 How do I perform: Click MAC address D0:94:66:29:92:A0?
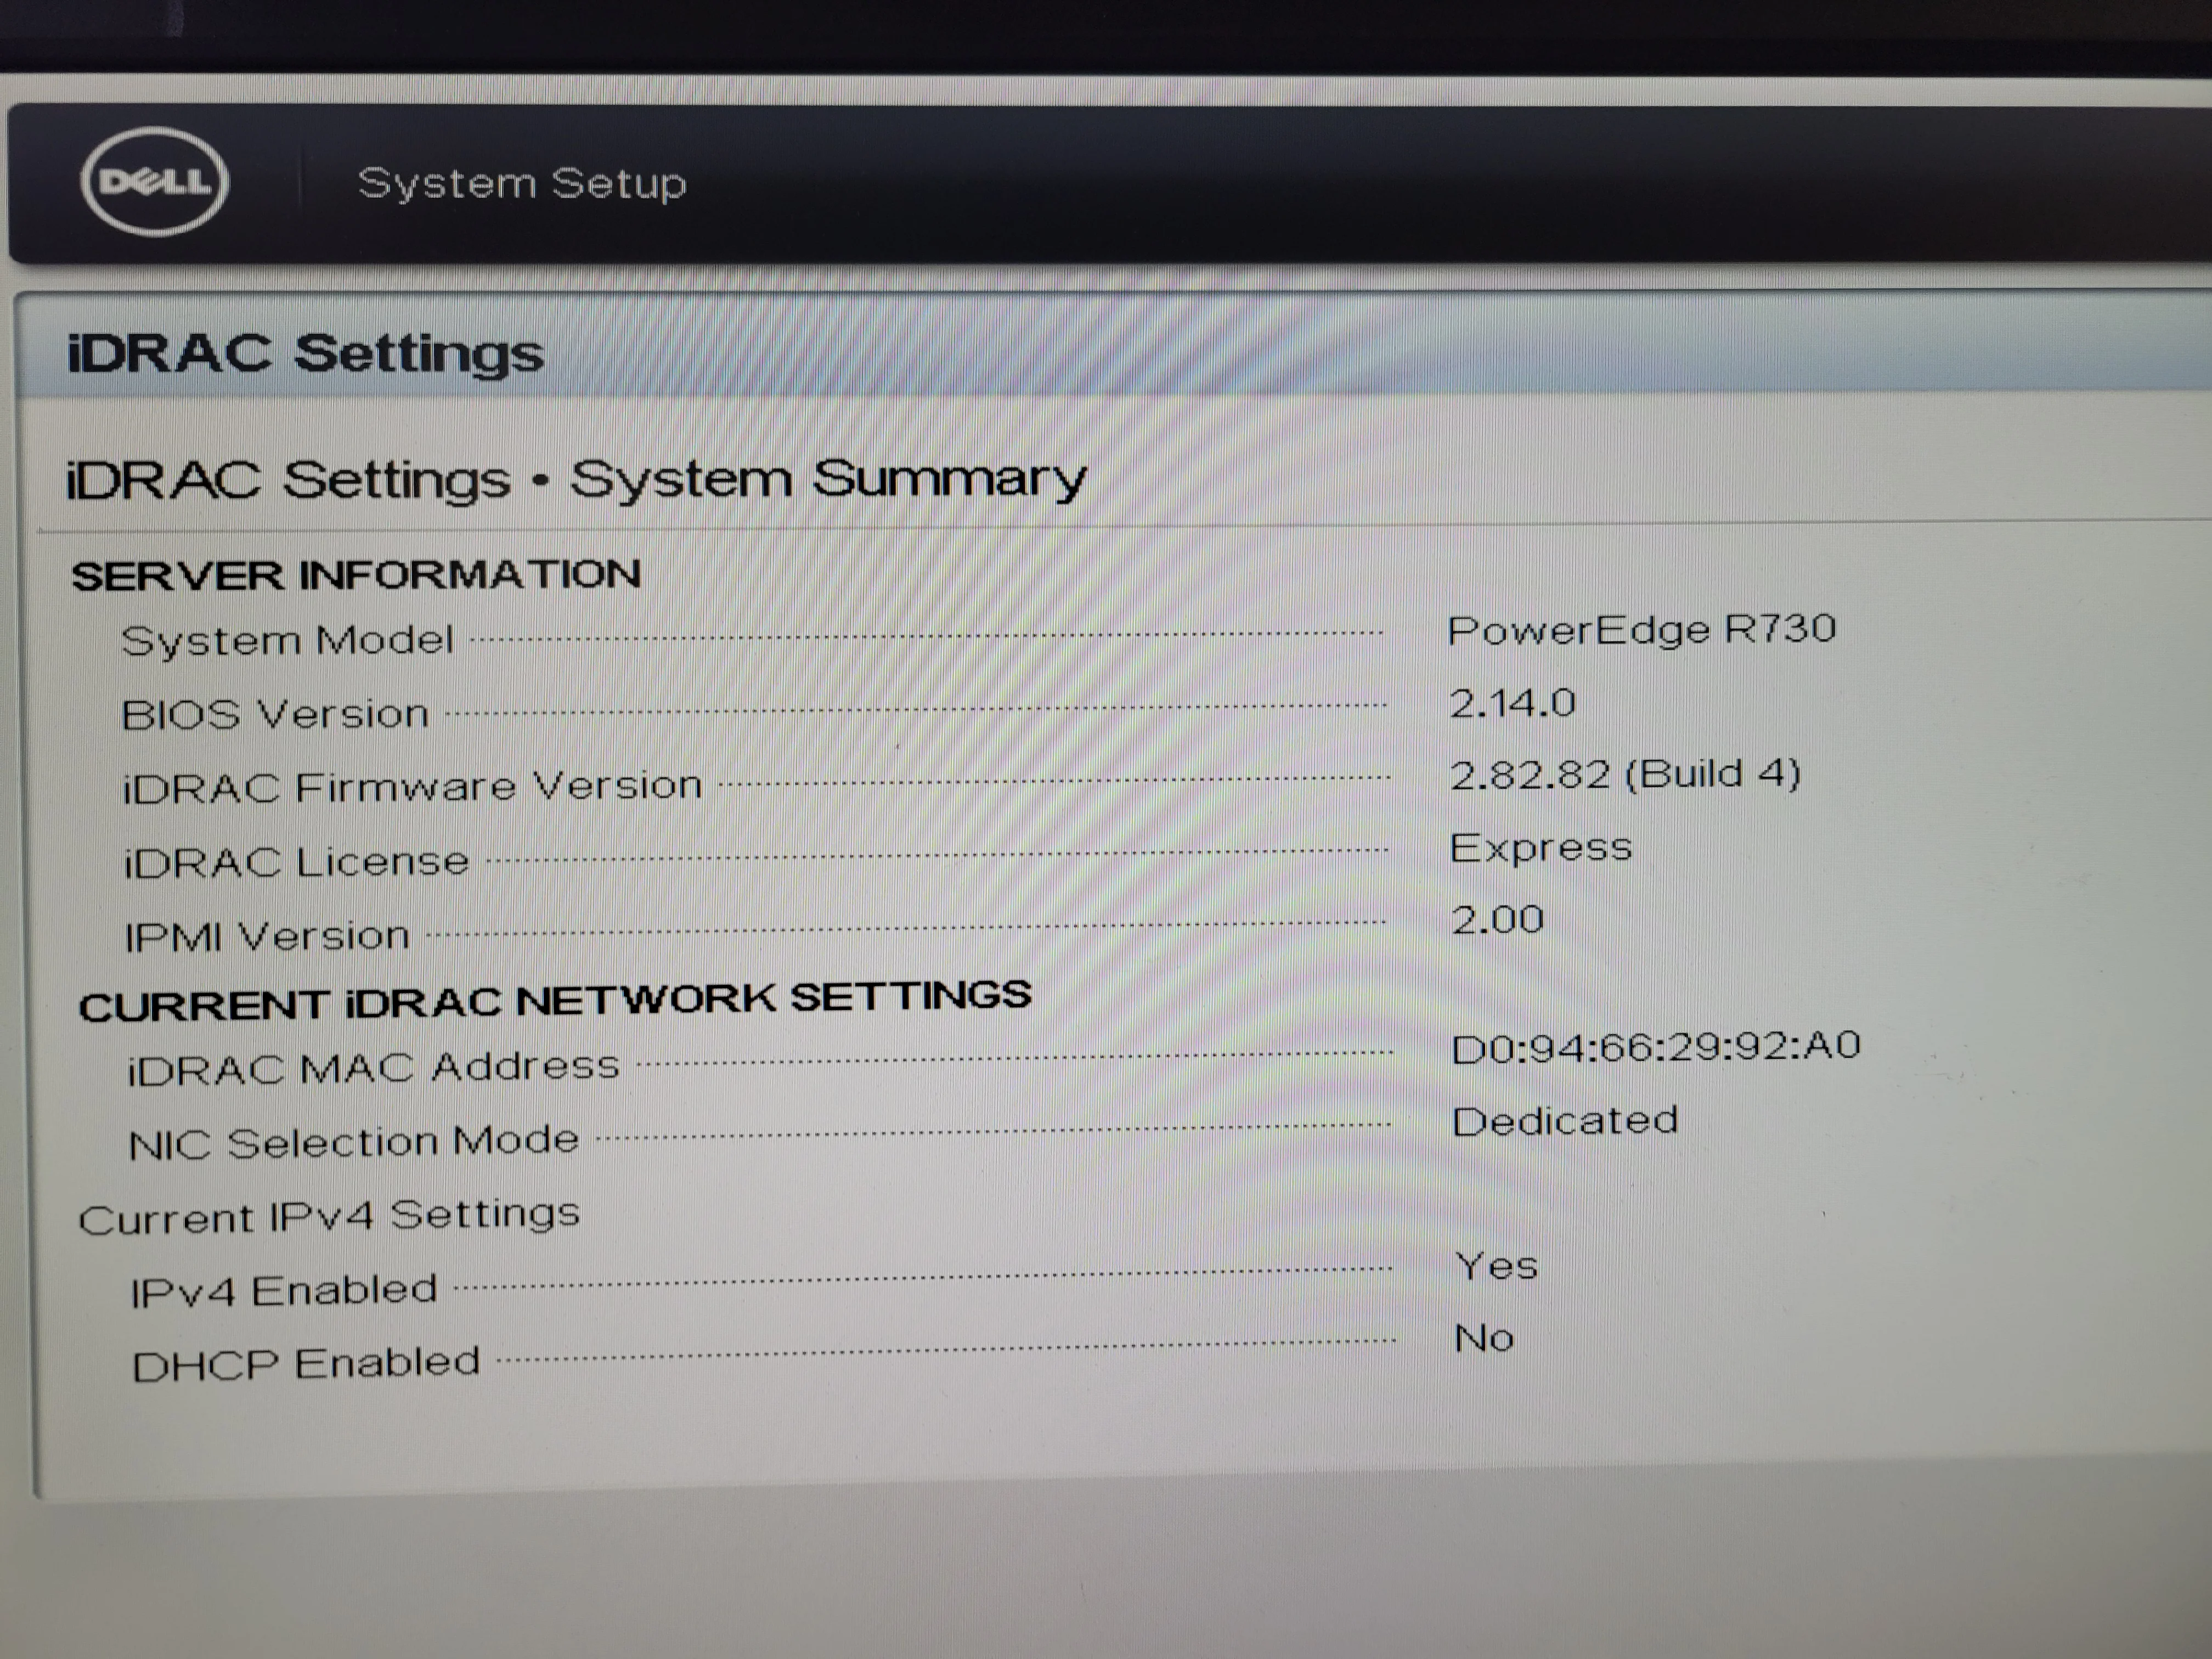[1656, 1047]
